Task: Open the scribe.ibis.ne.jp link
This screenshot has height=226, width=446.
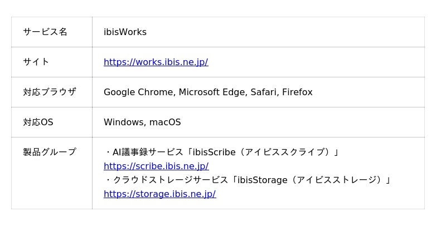Action: [156, 166]
